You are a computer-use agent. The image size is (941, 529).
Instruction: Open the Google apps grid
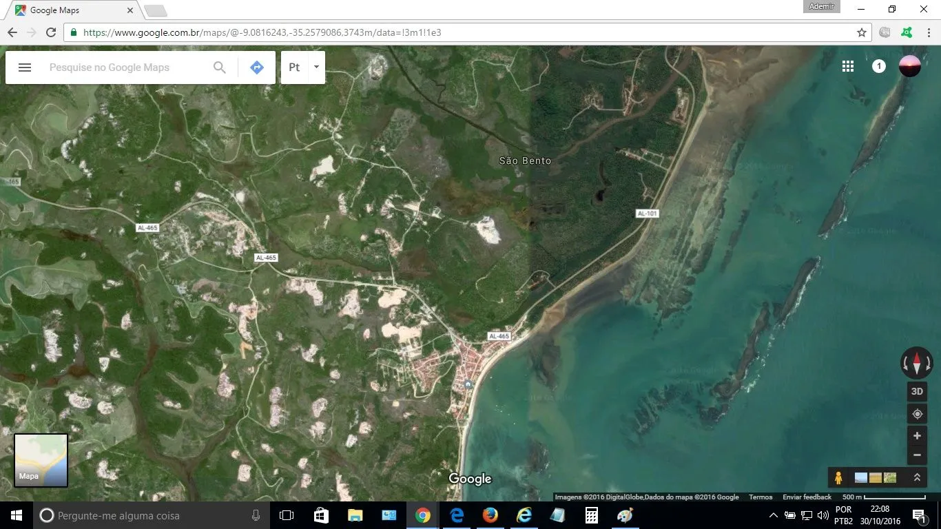(848, 66)
